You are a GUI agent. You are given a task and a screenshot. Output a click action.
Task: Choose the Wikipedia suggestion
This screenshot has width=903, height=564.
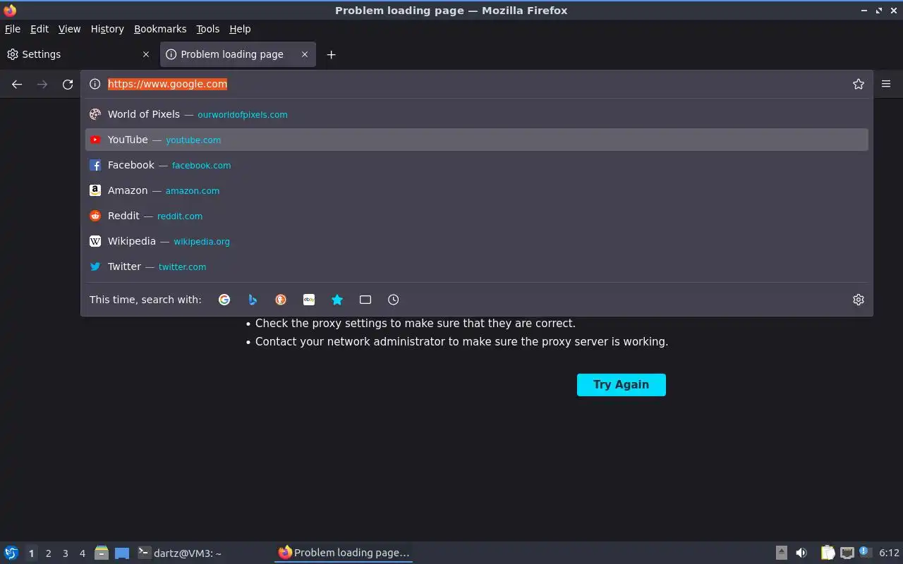point(477,241)
